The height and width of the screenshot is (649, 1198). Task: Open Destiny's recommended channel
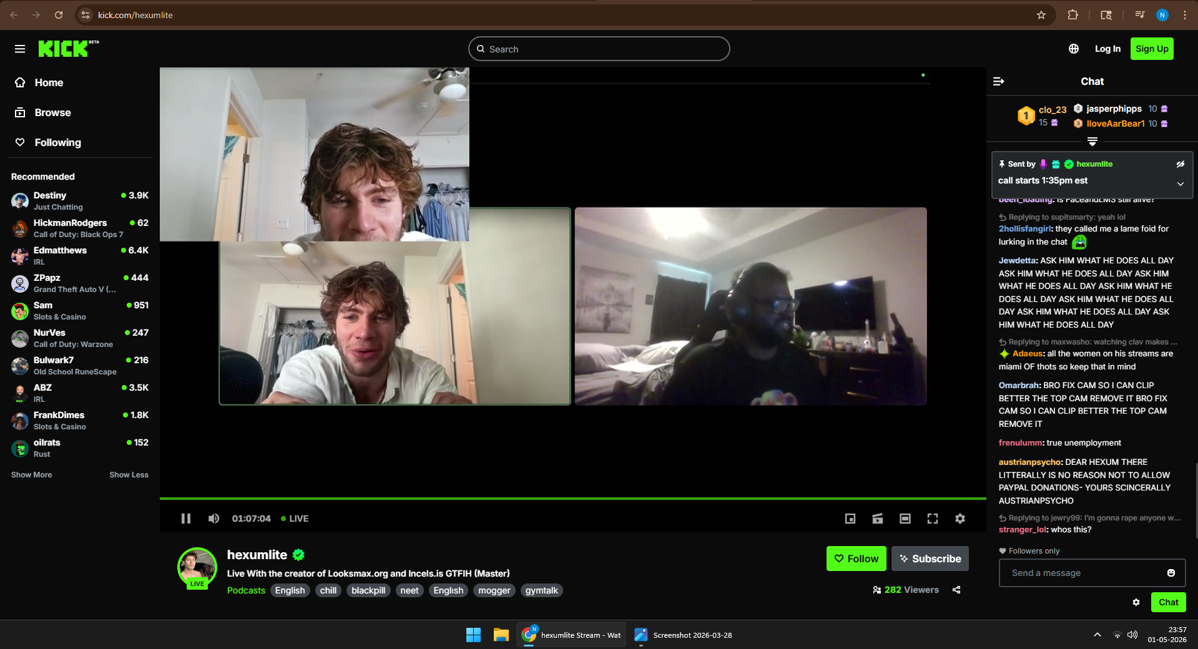tap(80, 201)
